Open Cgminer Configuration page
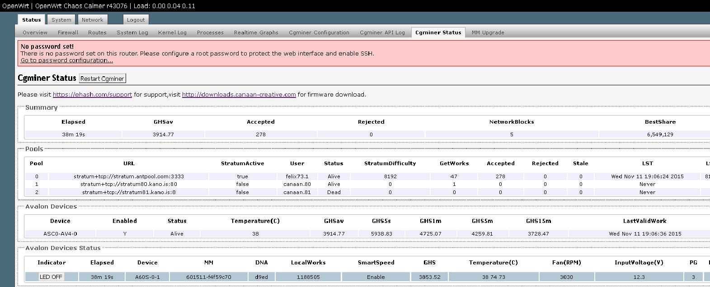Image resolution: width=710 pixels, height=287 pixels. click(319, 32)
